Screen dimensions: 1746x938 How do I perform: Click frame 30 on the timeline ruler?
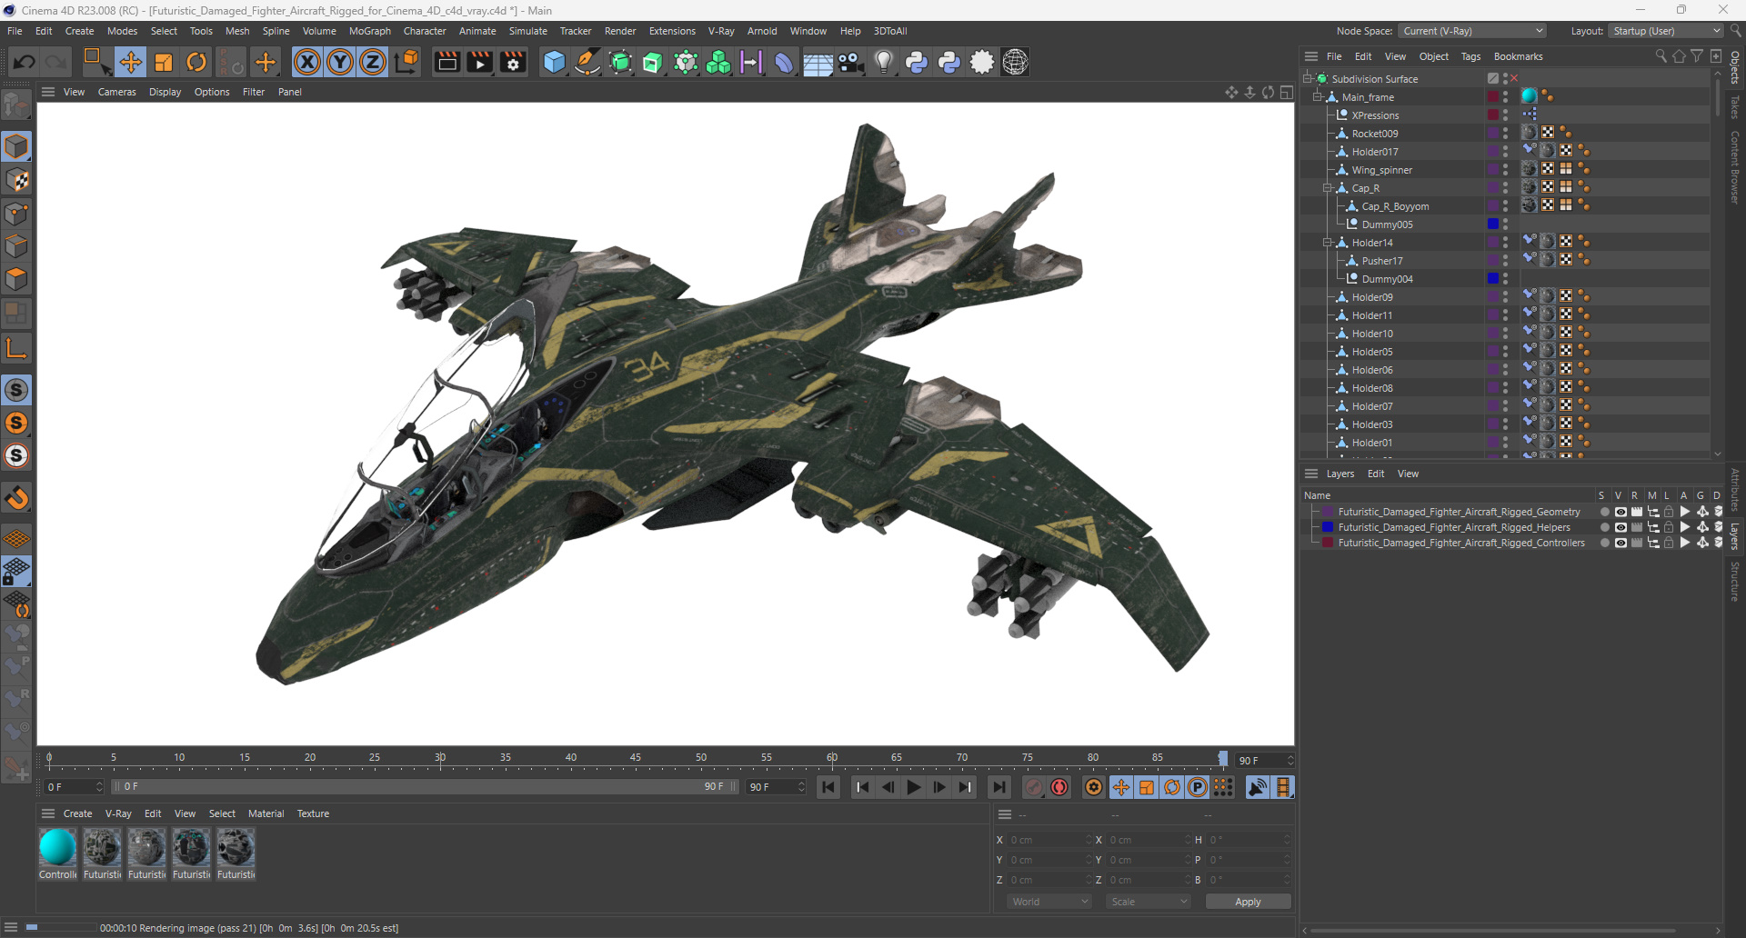click(x=440, y=758)
